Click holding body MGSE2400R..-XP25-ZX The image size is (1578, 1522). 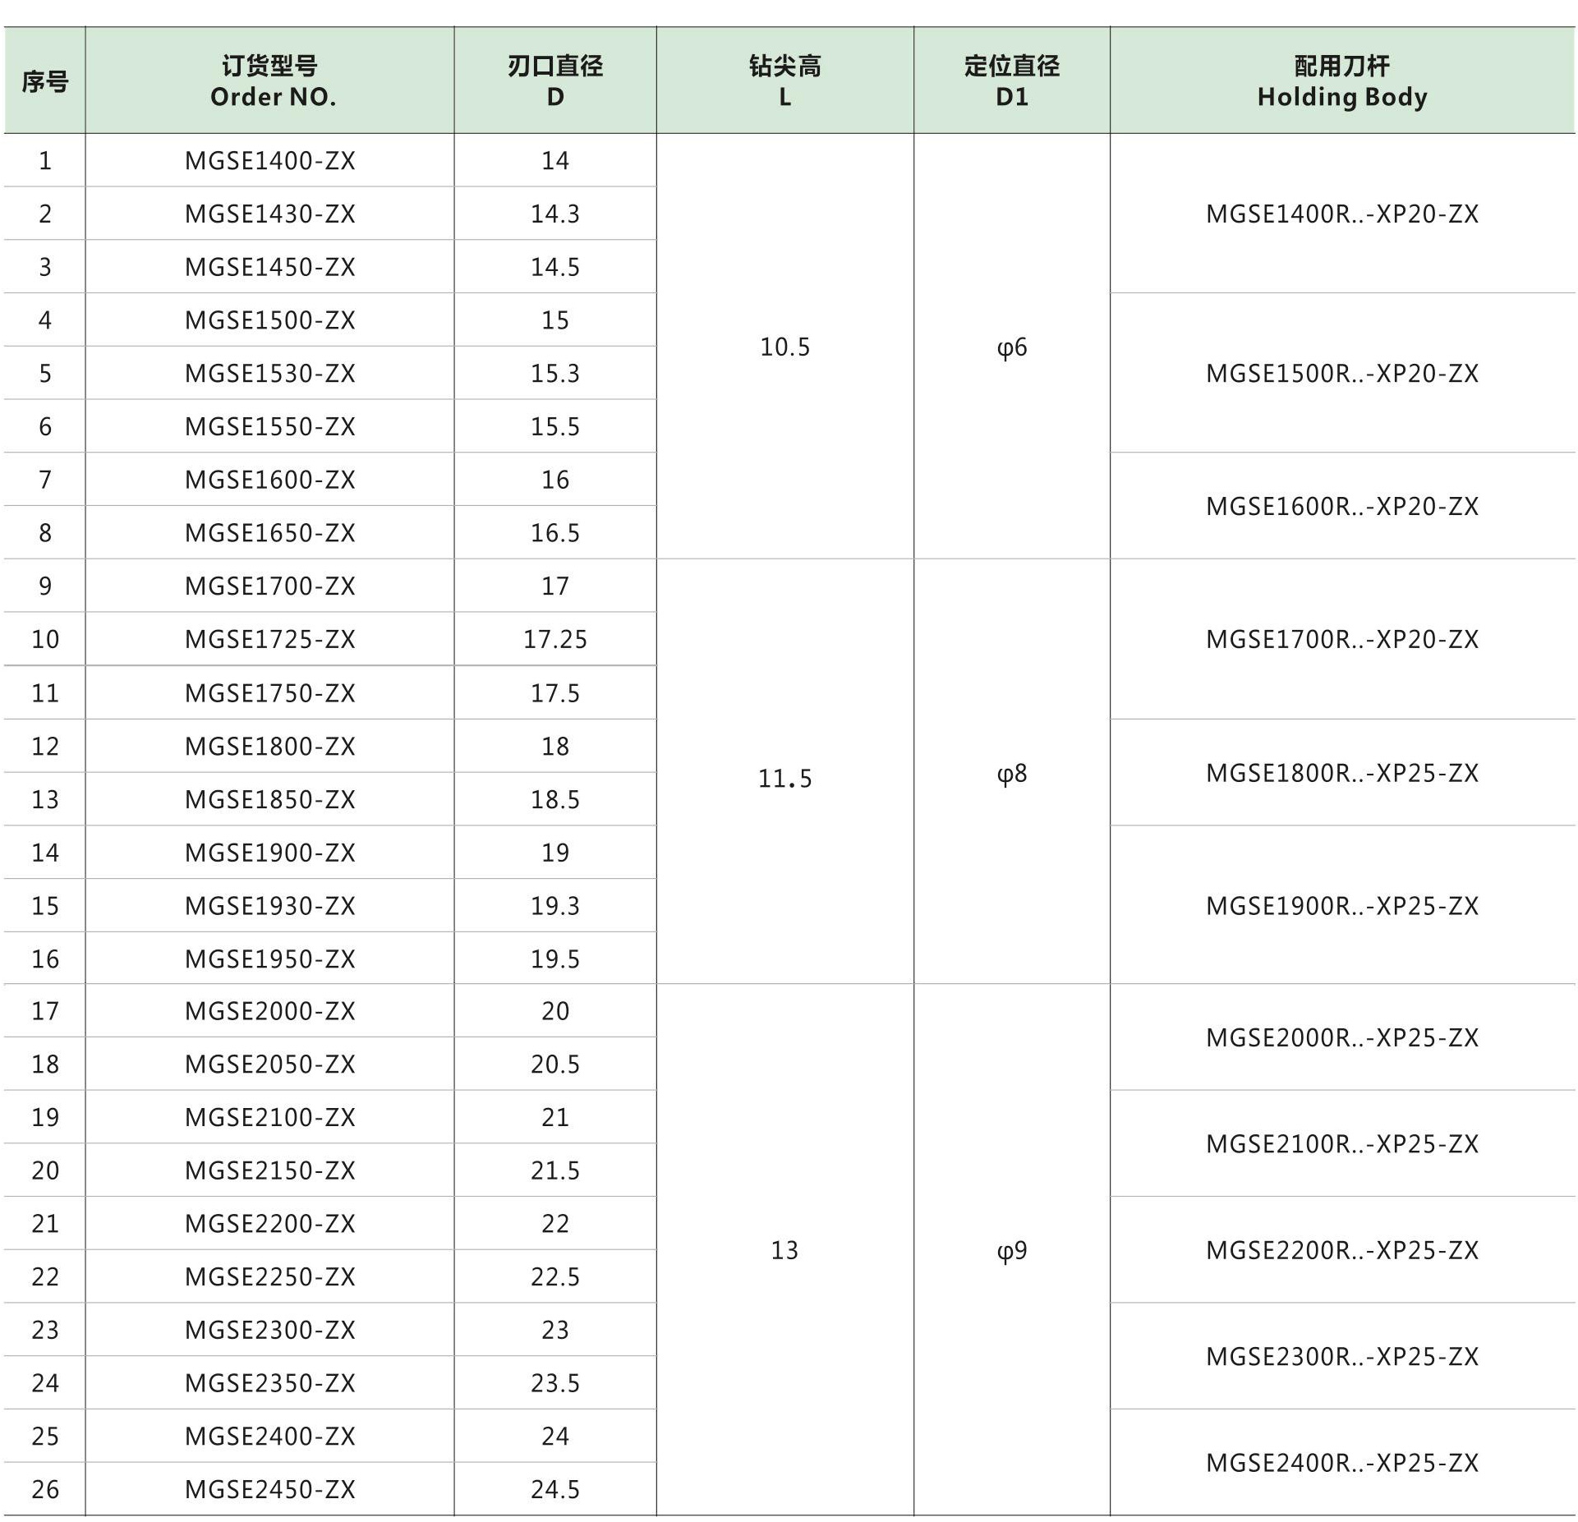1342,1463
